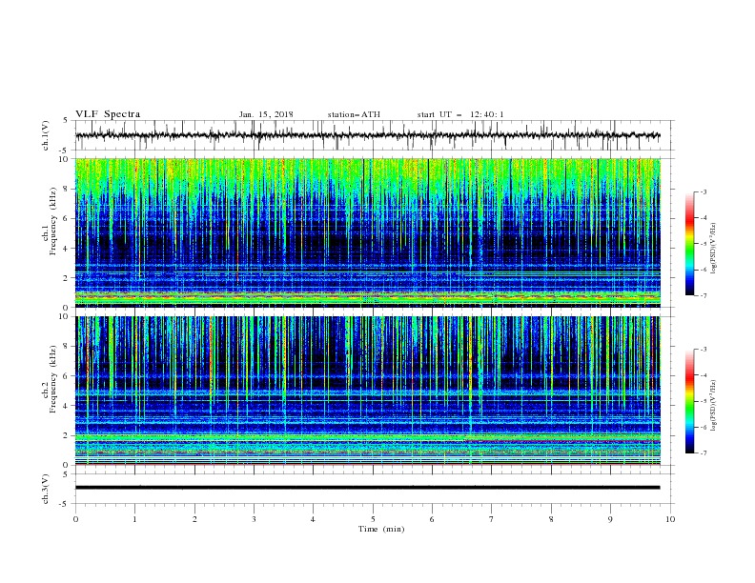This screenshot has width=755, height=583.
Task: Click the "-5" tick on ch.3(V) axis
Action: coord(65,504)
